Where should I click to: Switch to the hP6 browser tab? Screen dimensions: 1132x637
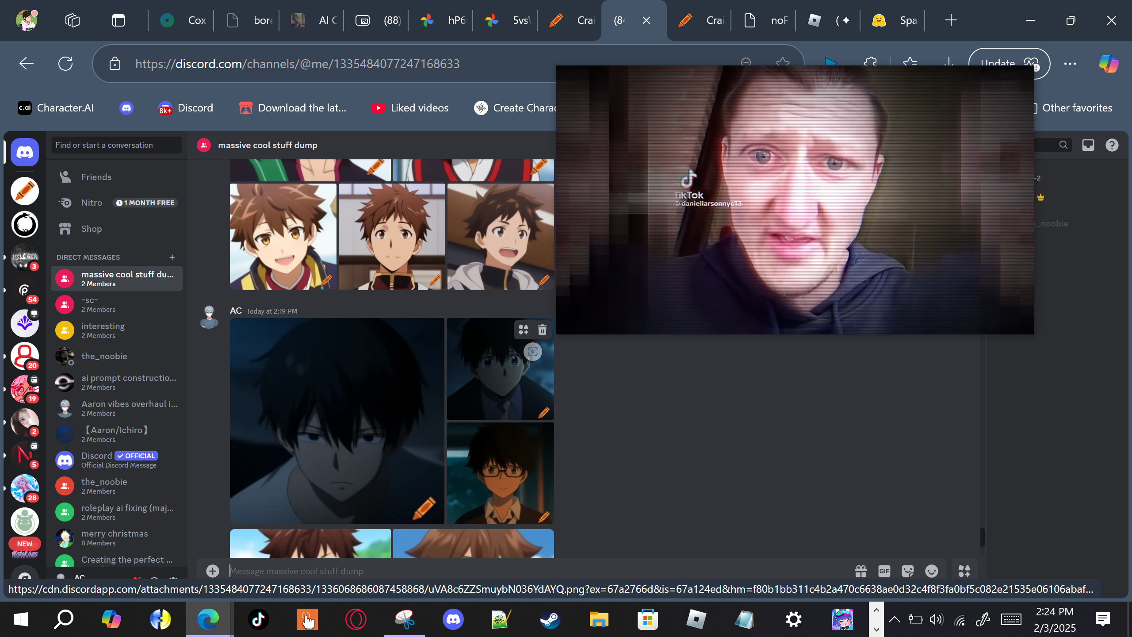[x=442, y=20]
